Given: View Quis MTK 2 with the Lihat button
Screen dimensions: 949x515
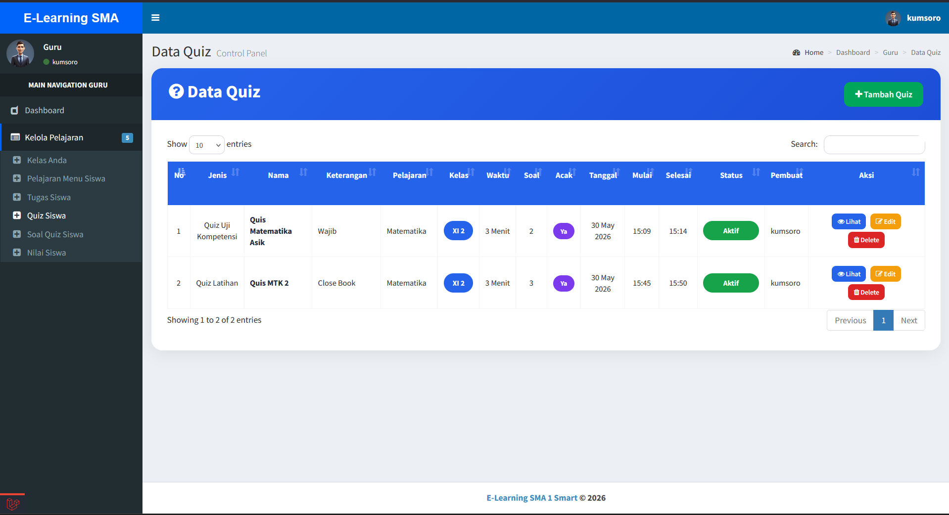Looking at the screenshot, I should 849,274.
